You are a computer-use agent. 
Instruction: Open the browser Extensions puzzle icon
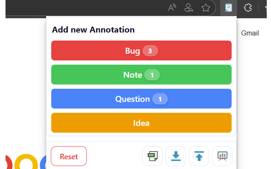[x=248, y=8]
